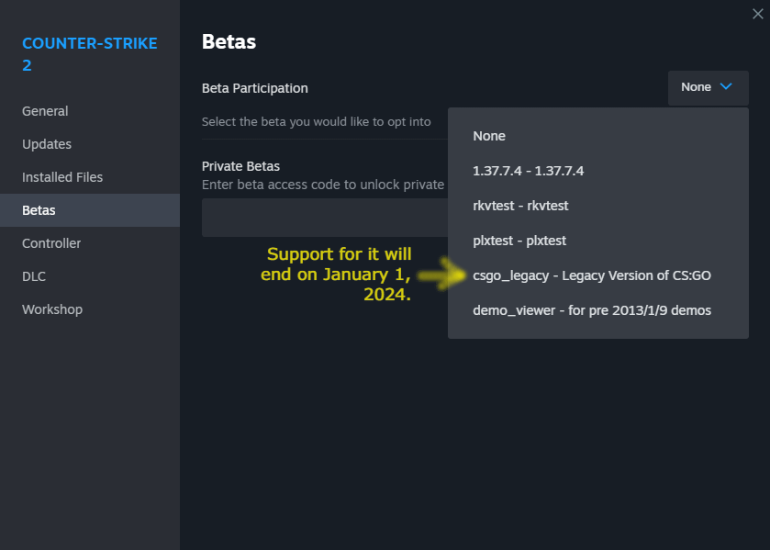
Task: Switch to the Updates section
Action: click(47, 144)
